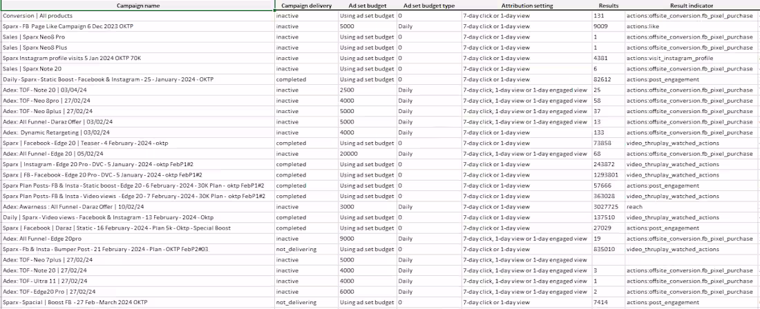
Task: Select 'not_delivering' in the Sparx - Spacial row
Action: point(306,302)
